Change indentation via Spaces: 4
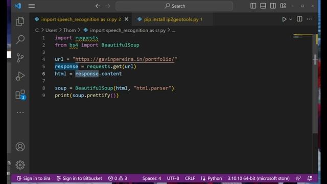Viewport: 327px width, 184px height. tap(152, 178)
